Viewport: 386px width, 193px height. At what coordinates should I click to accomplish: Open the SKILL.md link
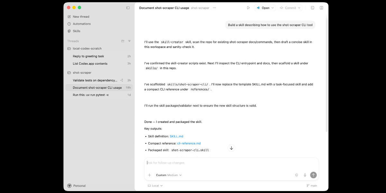tap(176, 136)
